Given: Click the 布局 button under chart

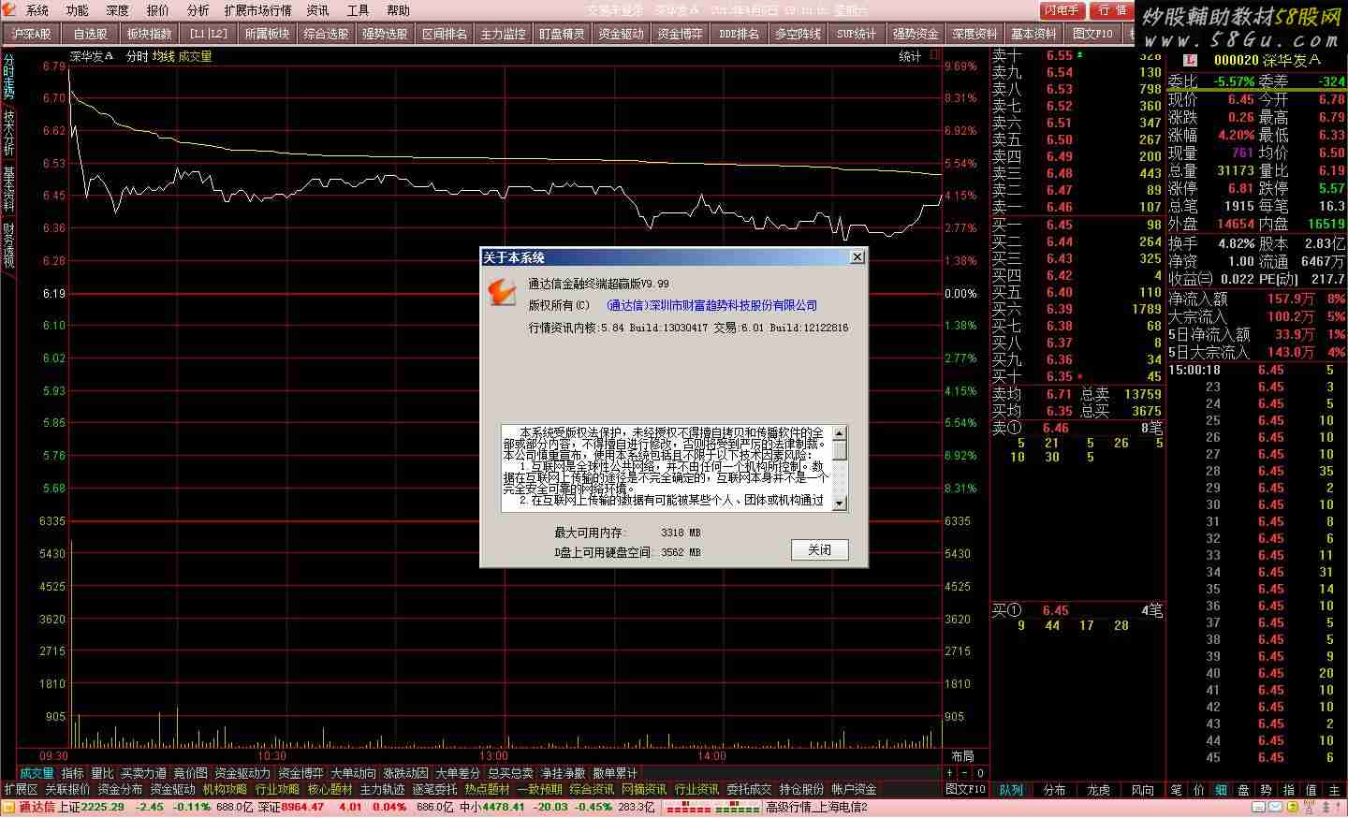Looking at the screenshot, I should (962, 756).
